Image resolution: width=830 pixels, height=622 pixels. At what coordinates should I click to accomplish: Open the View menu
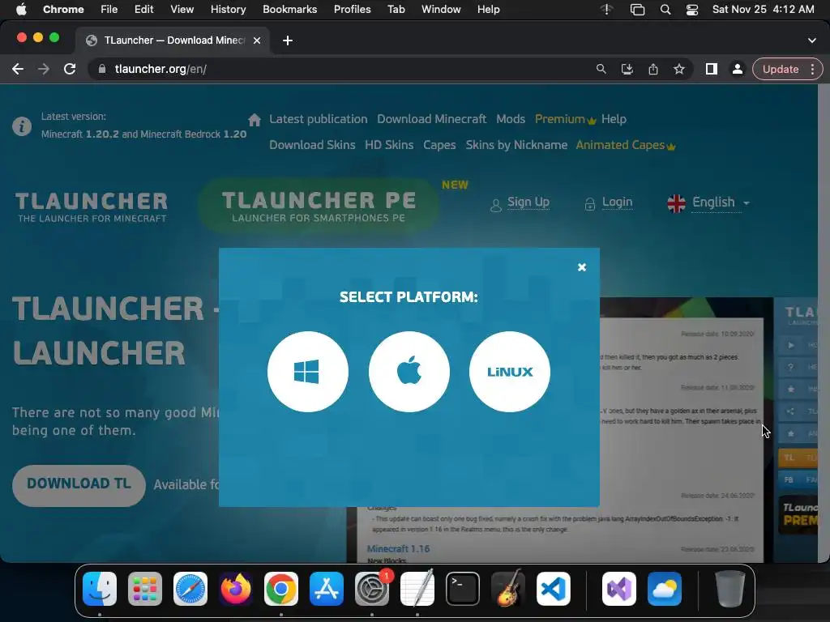coord(182,9)
